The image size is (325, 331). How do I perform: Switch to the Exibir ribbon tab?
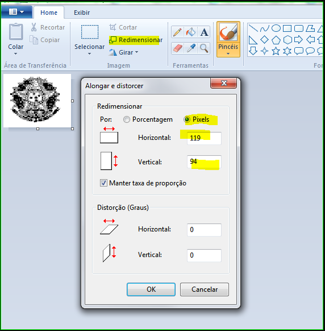(82, 13)
